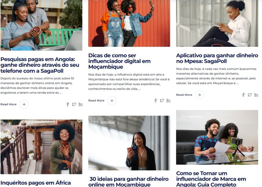This screenshot has width=262, height=187.
Task: Click plus button under Pesquisas pagas em Angola
Action: (x=24, y=104)
